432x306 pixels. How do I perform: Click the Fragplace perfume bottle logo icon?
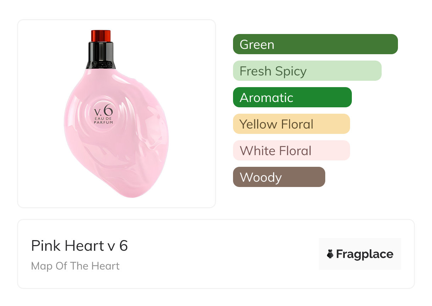coord(330,254)
